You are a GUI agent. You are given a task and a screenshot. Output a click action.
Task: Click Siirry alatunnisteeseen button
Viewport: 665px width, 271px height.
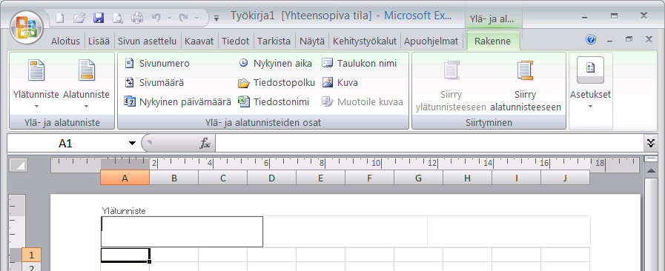tap(525, 86)
